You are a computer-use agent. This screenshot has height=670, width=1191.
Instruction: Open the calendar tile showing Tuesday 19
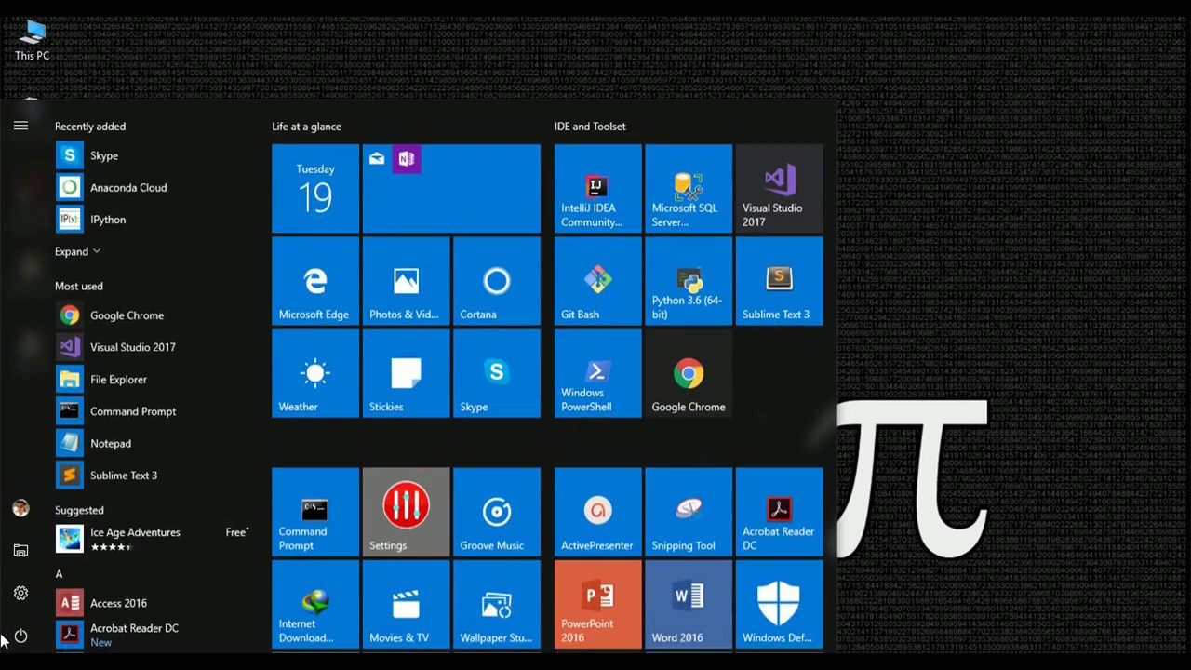click(x=315, y=188)
